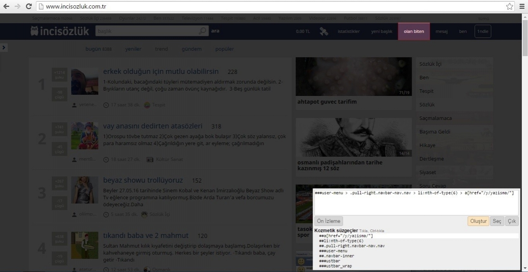528x272 pixels.
Task: Click the 'Seç' pick button
Action: pyautogui.click(x=497, y=221)
